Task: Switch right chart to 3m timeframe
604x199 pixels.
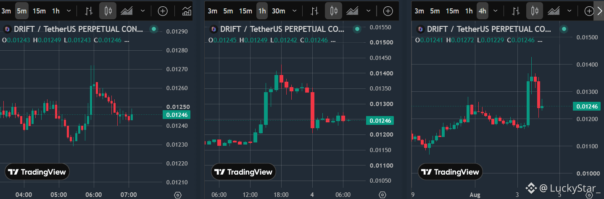Action: point(419,11)
